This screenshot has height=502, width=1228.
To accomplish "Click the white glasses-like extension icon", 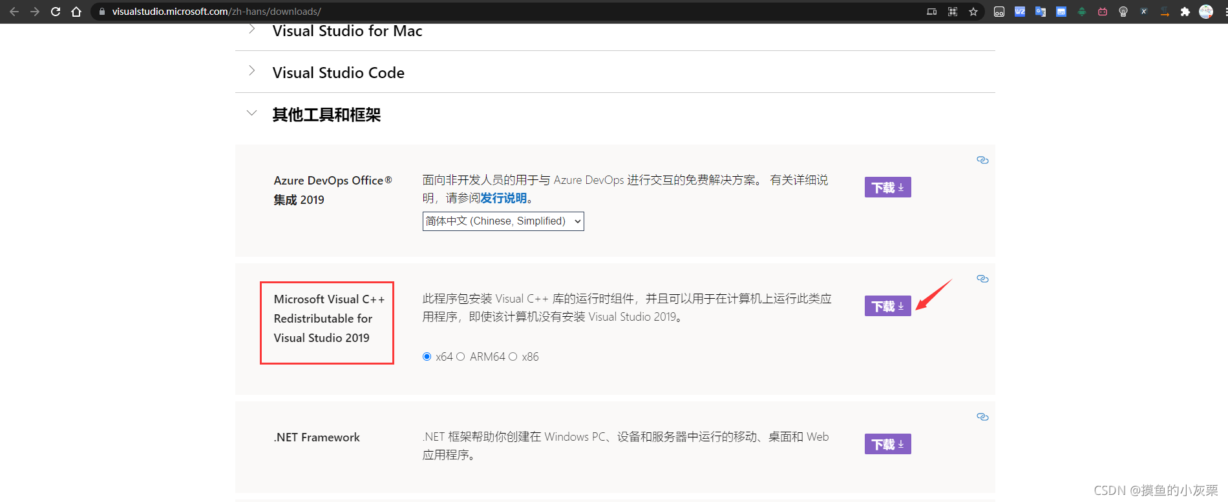I will click(x=999, y=12).
